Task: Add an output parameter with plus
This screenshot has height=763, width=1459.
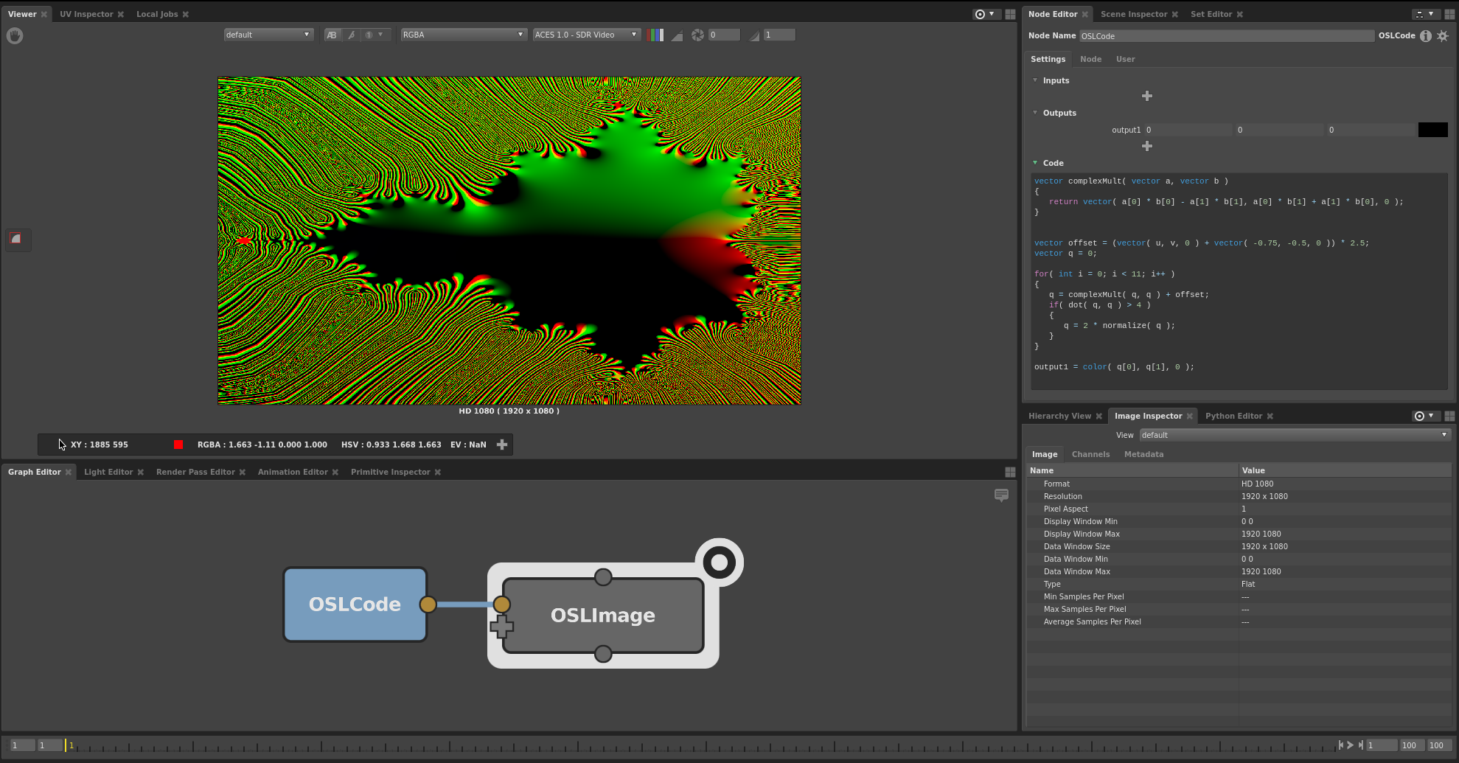Action: (1146, 146)
